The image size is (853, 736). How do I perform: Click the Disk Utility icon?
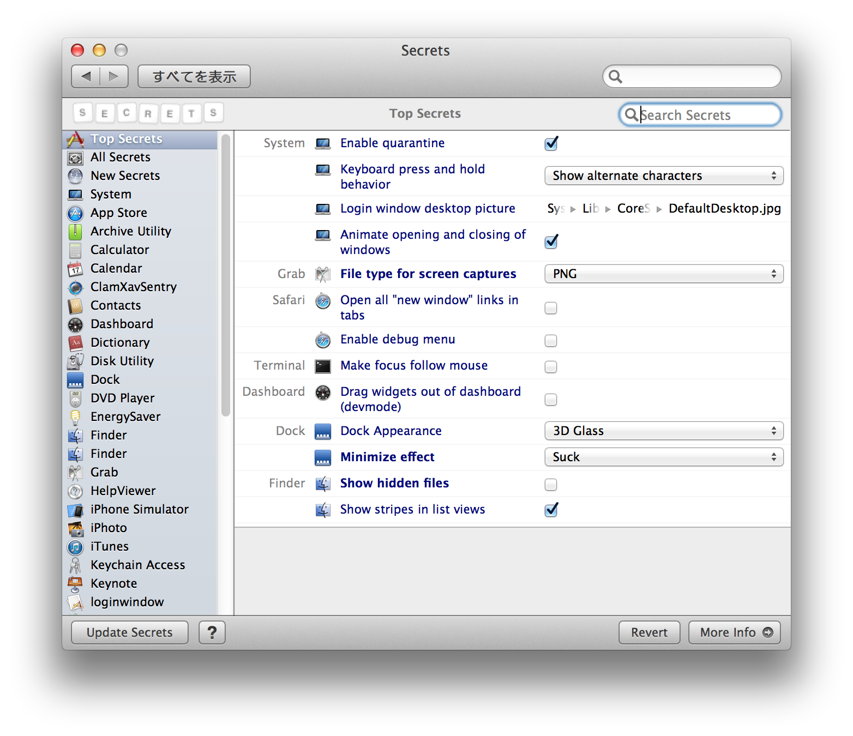pos(75,361)
